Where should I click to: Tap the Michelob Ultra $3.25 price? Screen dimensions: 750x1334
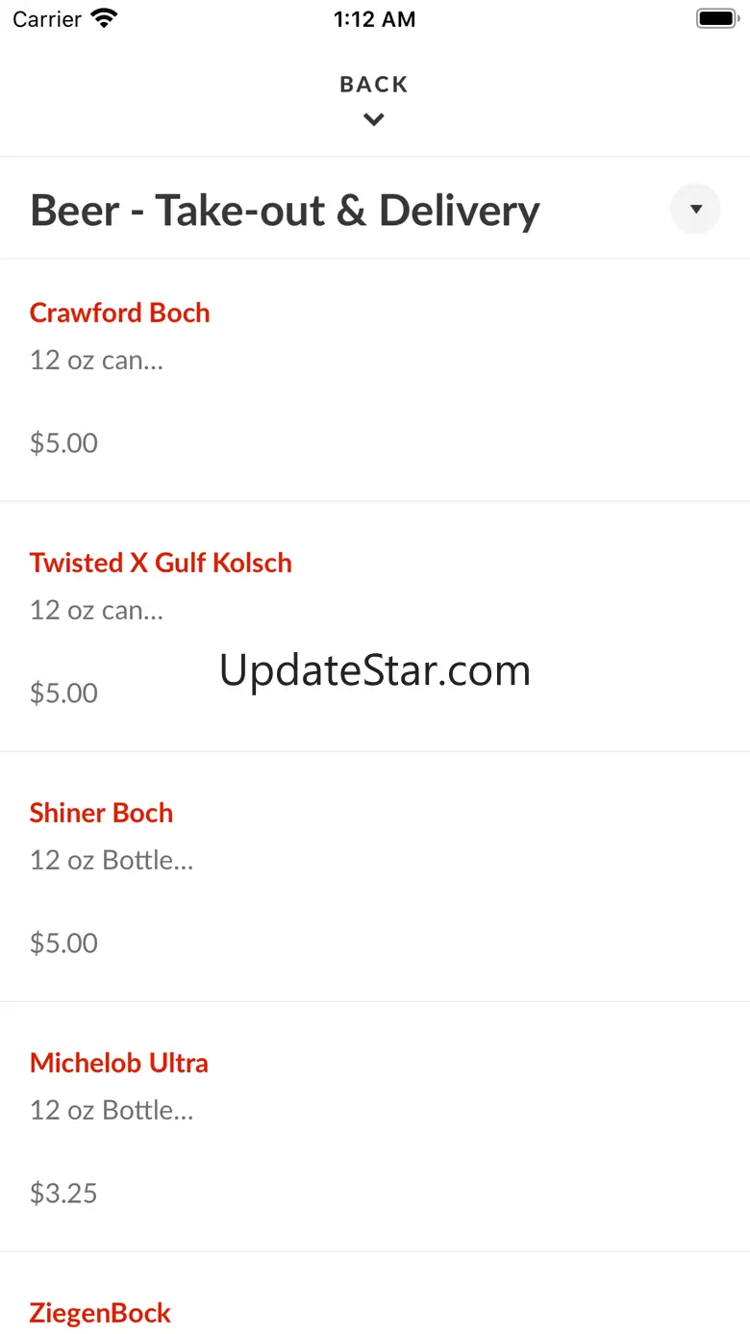coord(63,1194)
